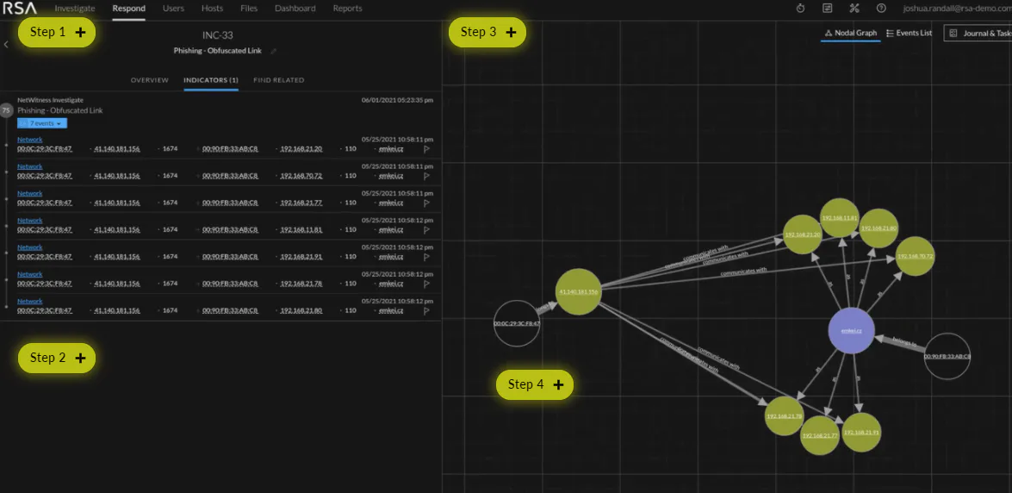Open the help question mark icon

[881, 9]
